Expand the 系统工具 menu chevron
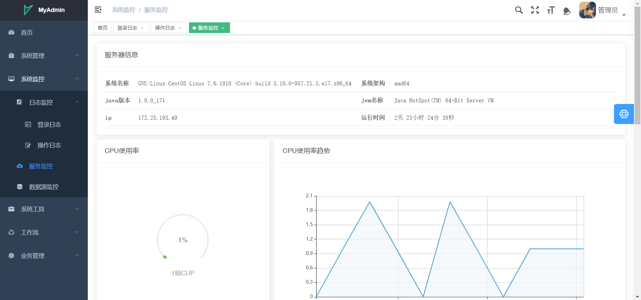The width and height of the screenshot is (641, 300). 77,209
